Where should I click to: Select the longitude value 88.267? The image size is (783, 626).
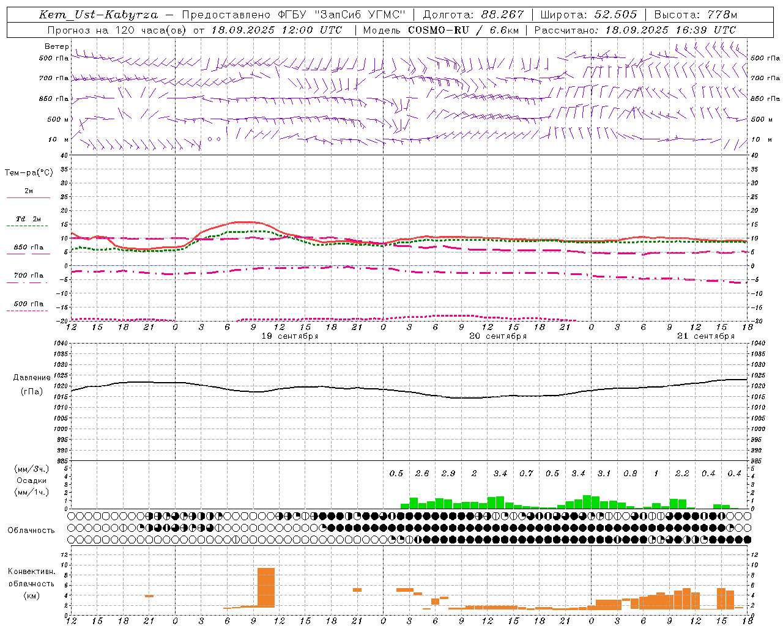coord(503,15)
